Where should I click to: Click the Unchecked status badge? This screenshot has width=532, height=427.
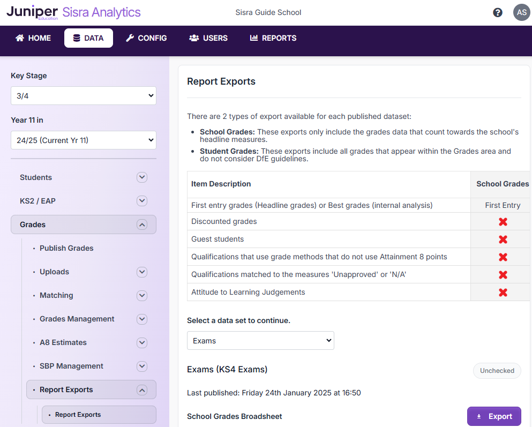(497, 371)
